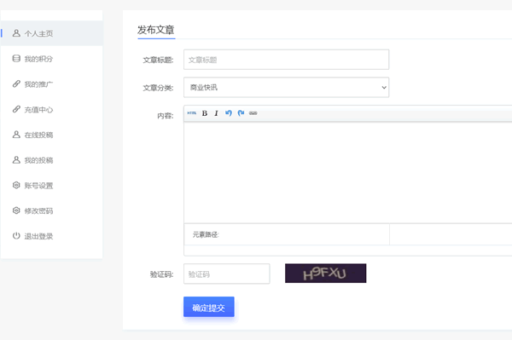Click inside the article content editor area
512x340 pixels.
[x=348, y=173]
